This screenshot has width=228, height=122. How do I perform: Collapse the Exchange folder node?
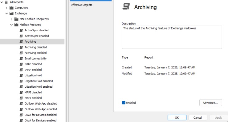tap(6, 13)
